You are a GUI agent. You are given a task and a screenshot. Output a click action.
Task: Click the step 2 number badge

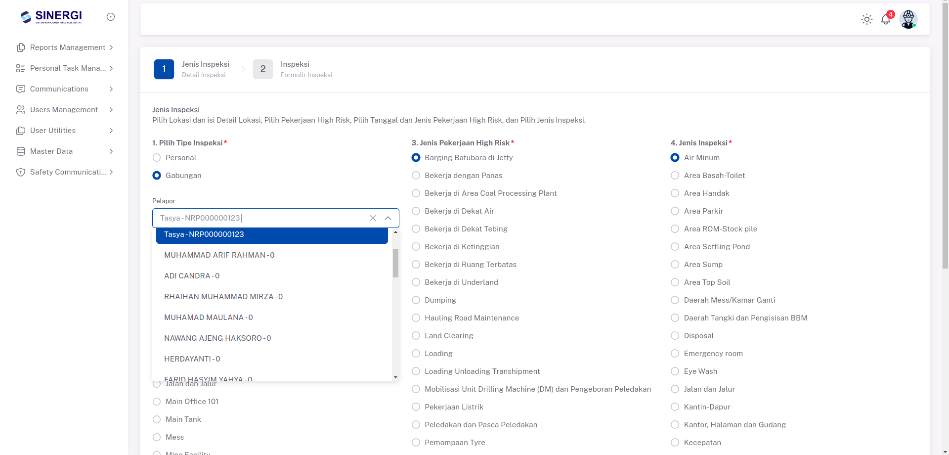263,69
